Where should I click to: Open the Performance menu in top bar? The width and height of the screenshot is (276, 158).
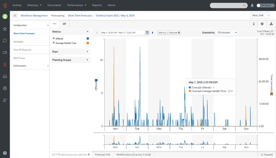coord(77,5)
